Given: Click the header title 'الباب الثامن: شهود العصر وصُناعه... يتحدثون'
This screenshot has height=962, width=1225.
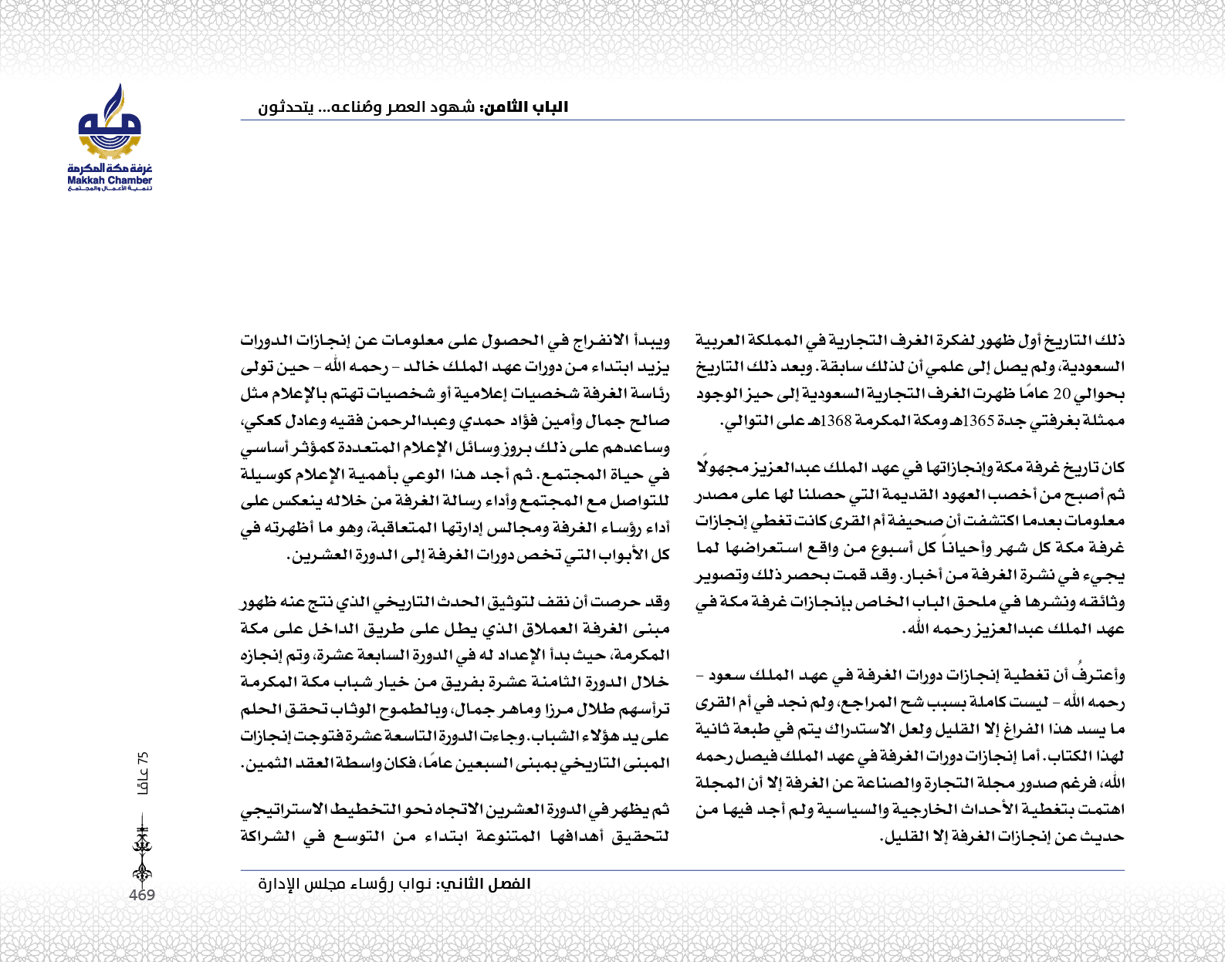Looking at the screenshot, I should point(413,107).
